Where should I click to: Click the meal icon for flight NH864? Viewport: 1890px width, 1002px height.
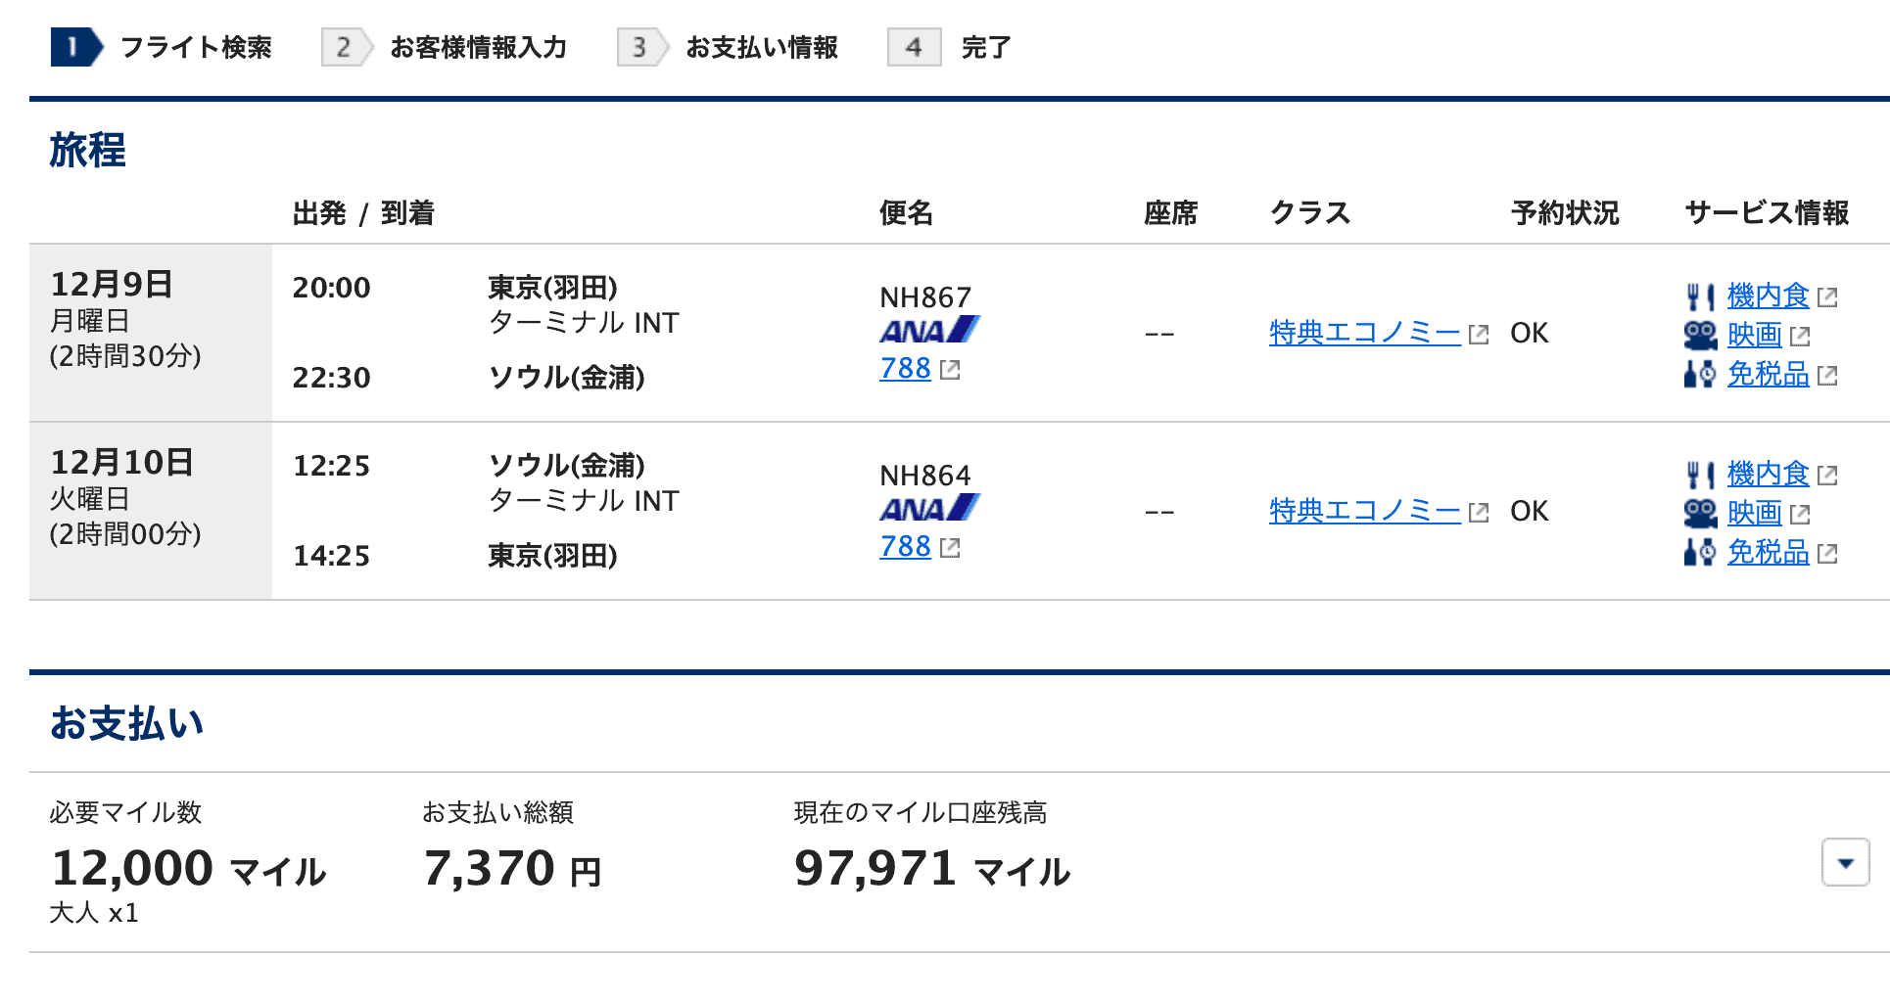tap(1700, 475)
